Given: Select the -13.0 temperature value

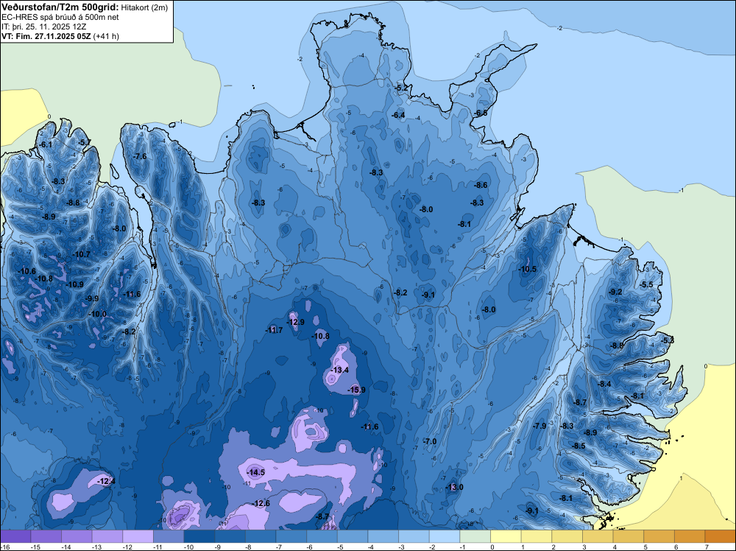Looking at the screenshot, I should [454, 487].
